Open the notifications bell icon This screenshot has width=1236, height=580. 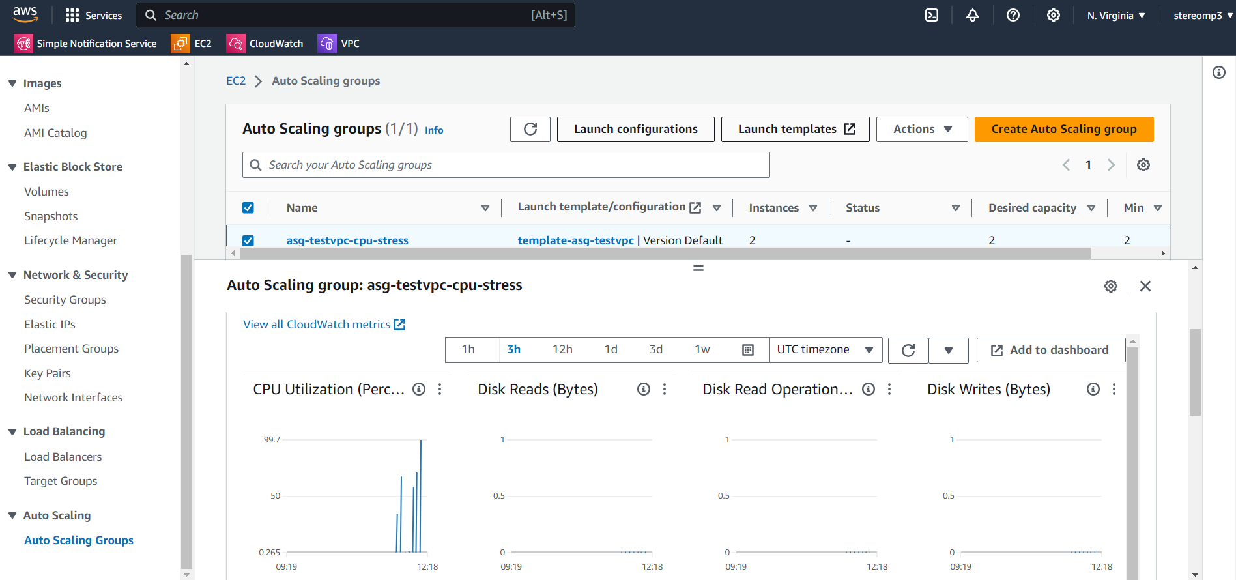tap(972, 15)
